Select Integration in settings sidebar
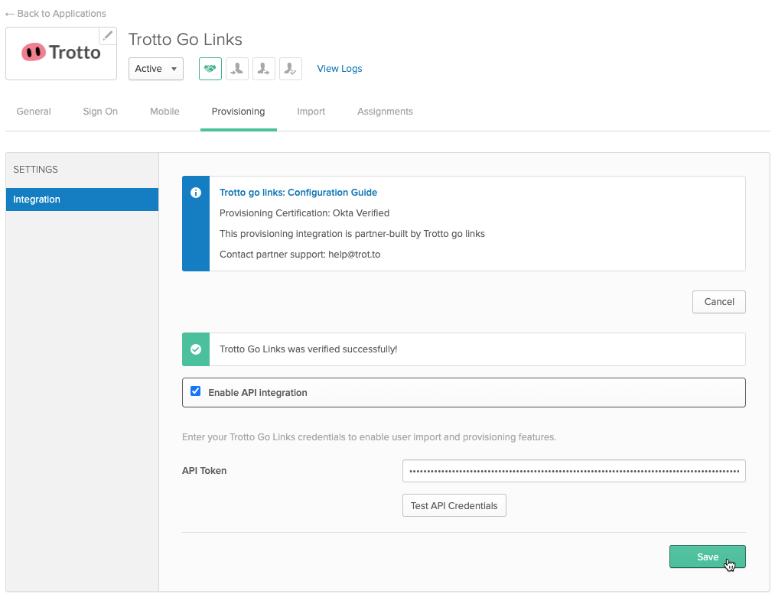 [x=82, y=200]
